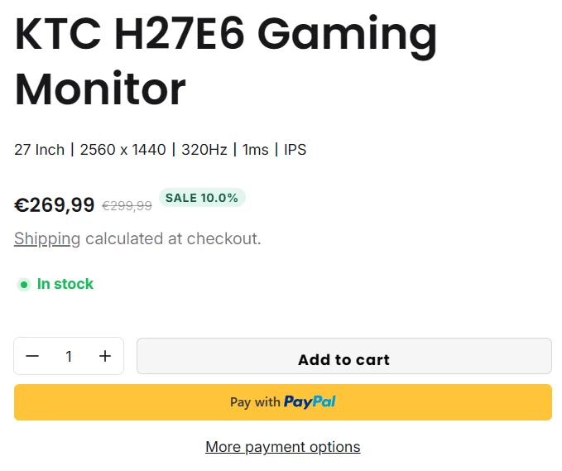Image resolution: width=562 pixels, height=471 pixels.
Task: Click the PayPal logo
Action: point(310,402)
